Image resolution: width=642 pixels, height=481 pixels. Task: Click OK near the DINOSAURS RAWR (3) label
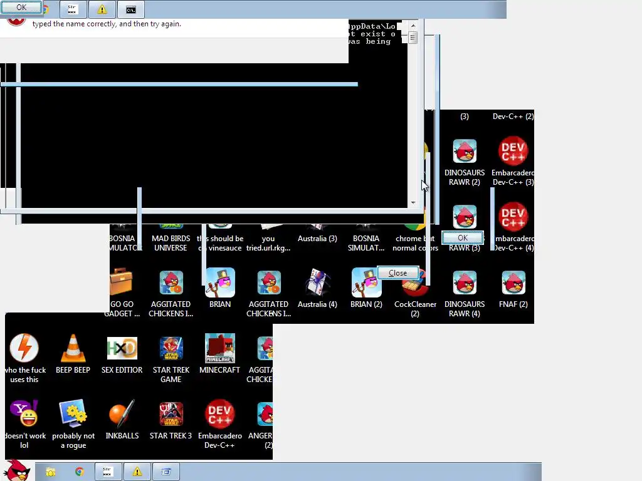tap(463, 237)
